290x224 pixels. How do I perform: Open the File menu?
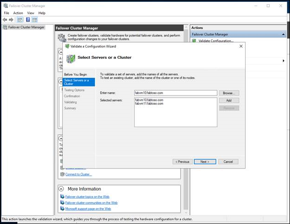pyautogui.click(x=6, y=13)
